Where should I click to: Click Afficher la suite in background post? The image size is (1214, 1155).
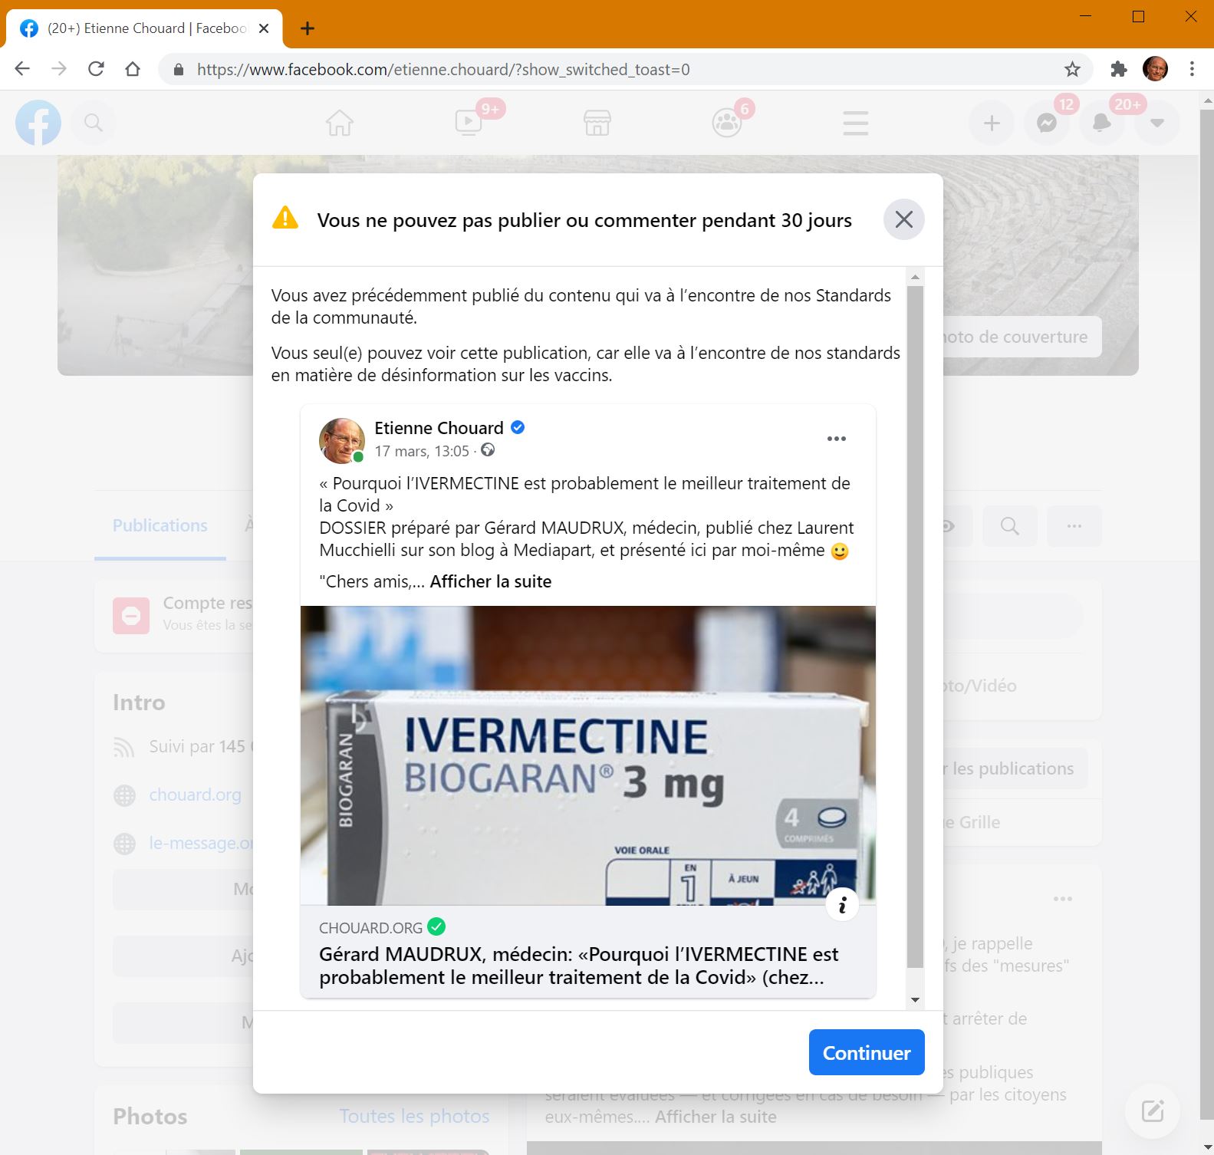coord(716,1117)
